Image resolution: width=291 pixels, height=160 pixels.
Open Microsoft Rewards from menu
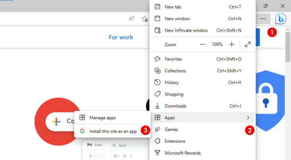coord(202,153)
